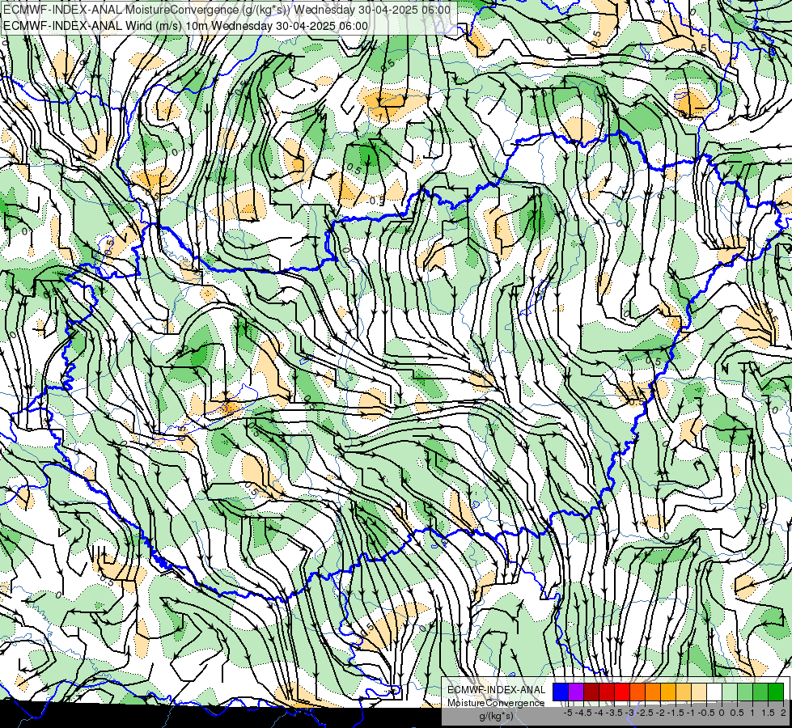
Task: Click the 1.5 legend scale value
Action: 768,713
